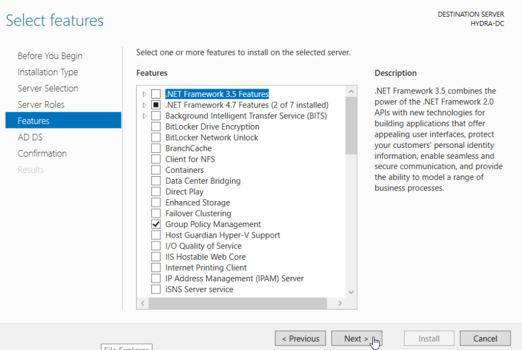Open the Before You Begin page
Screen dimensions: 522x350
[x=50, y=56]
